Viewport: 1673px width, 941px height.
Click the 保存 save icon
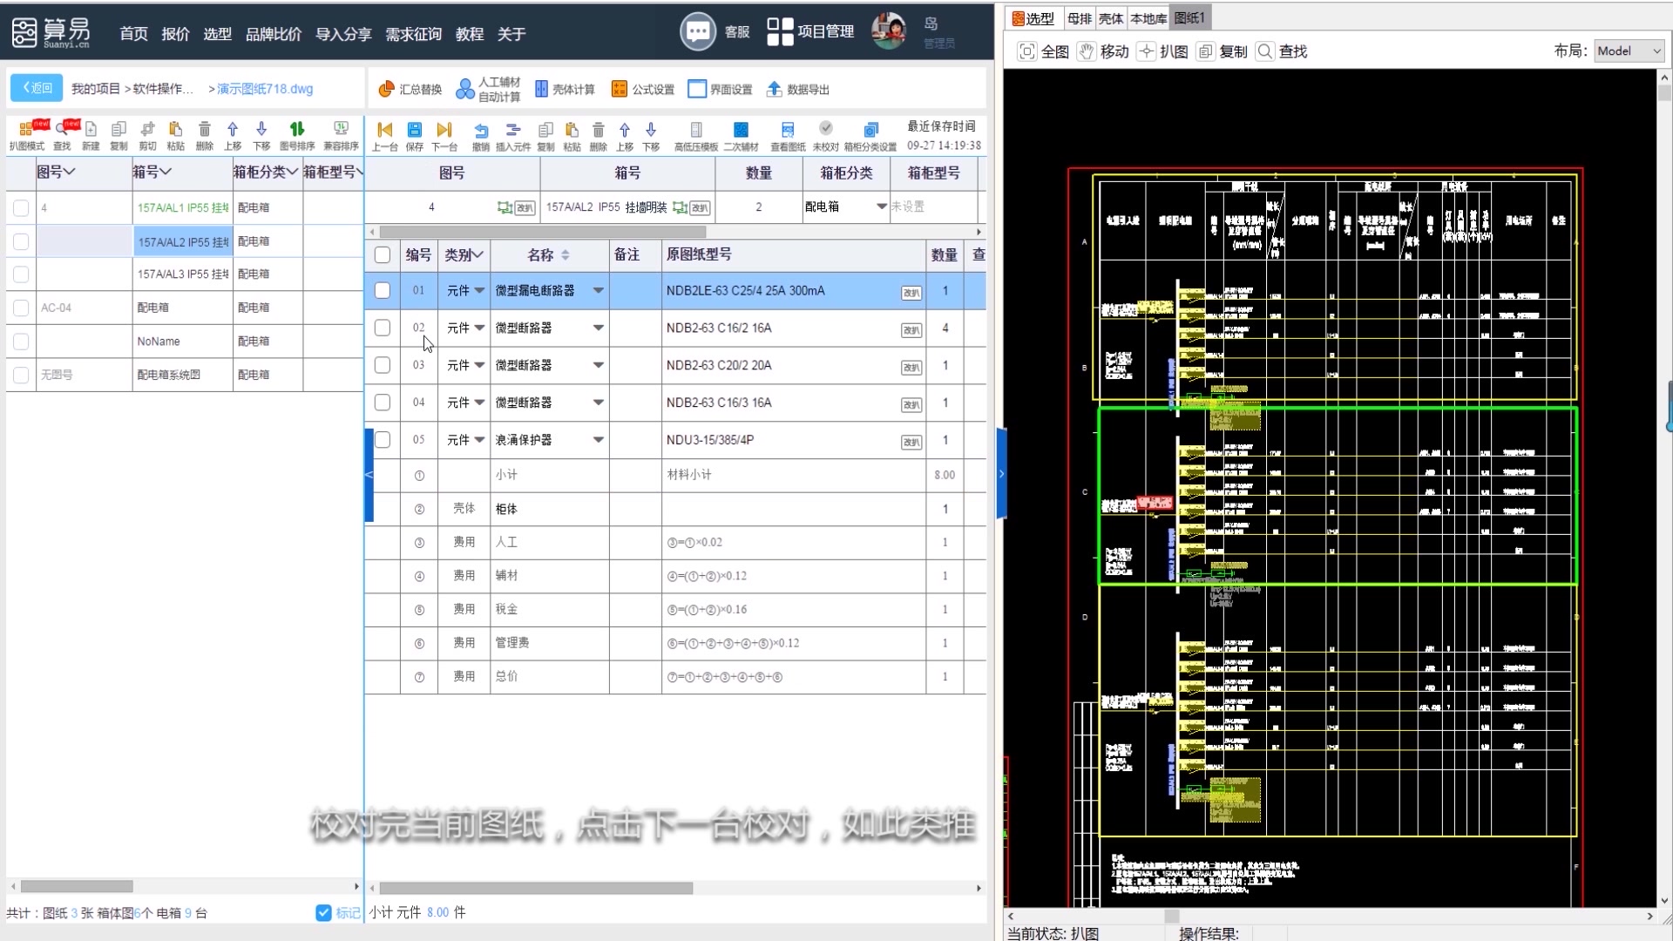(x=415, y=131)
